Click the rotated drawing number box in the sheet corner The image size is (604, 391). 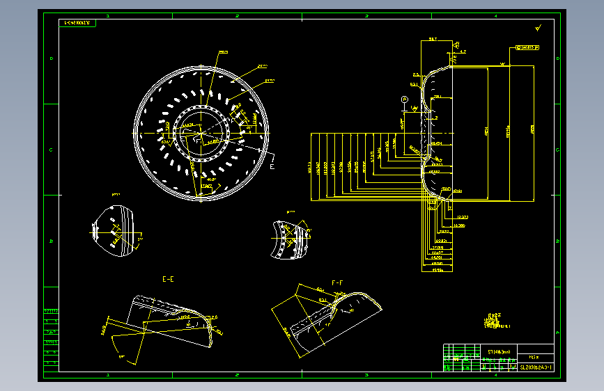[77, 23]
